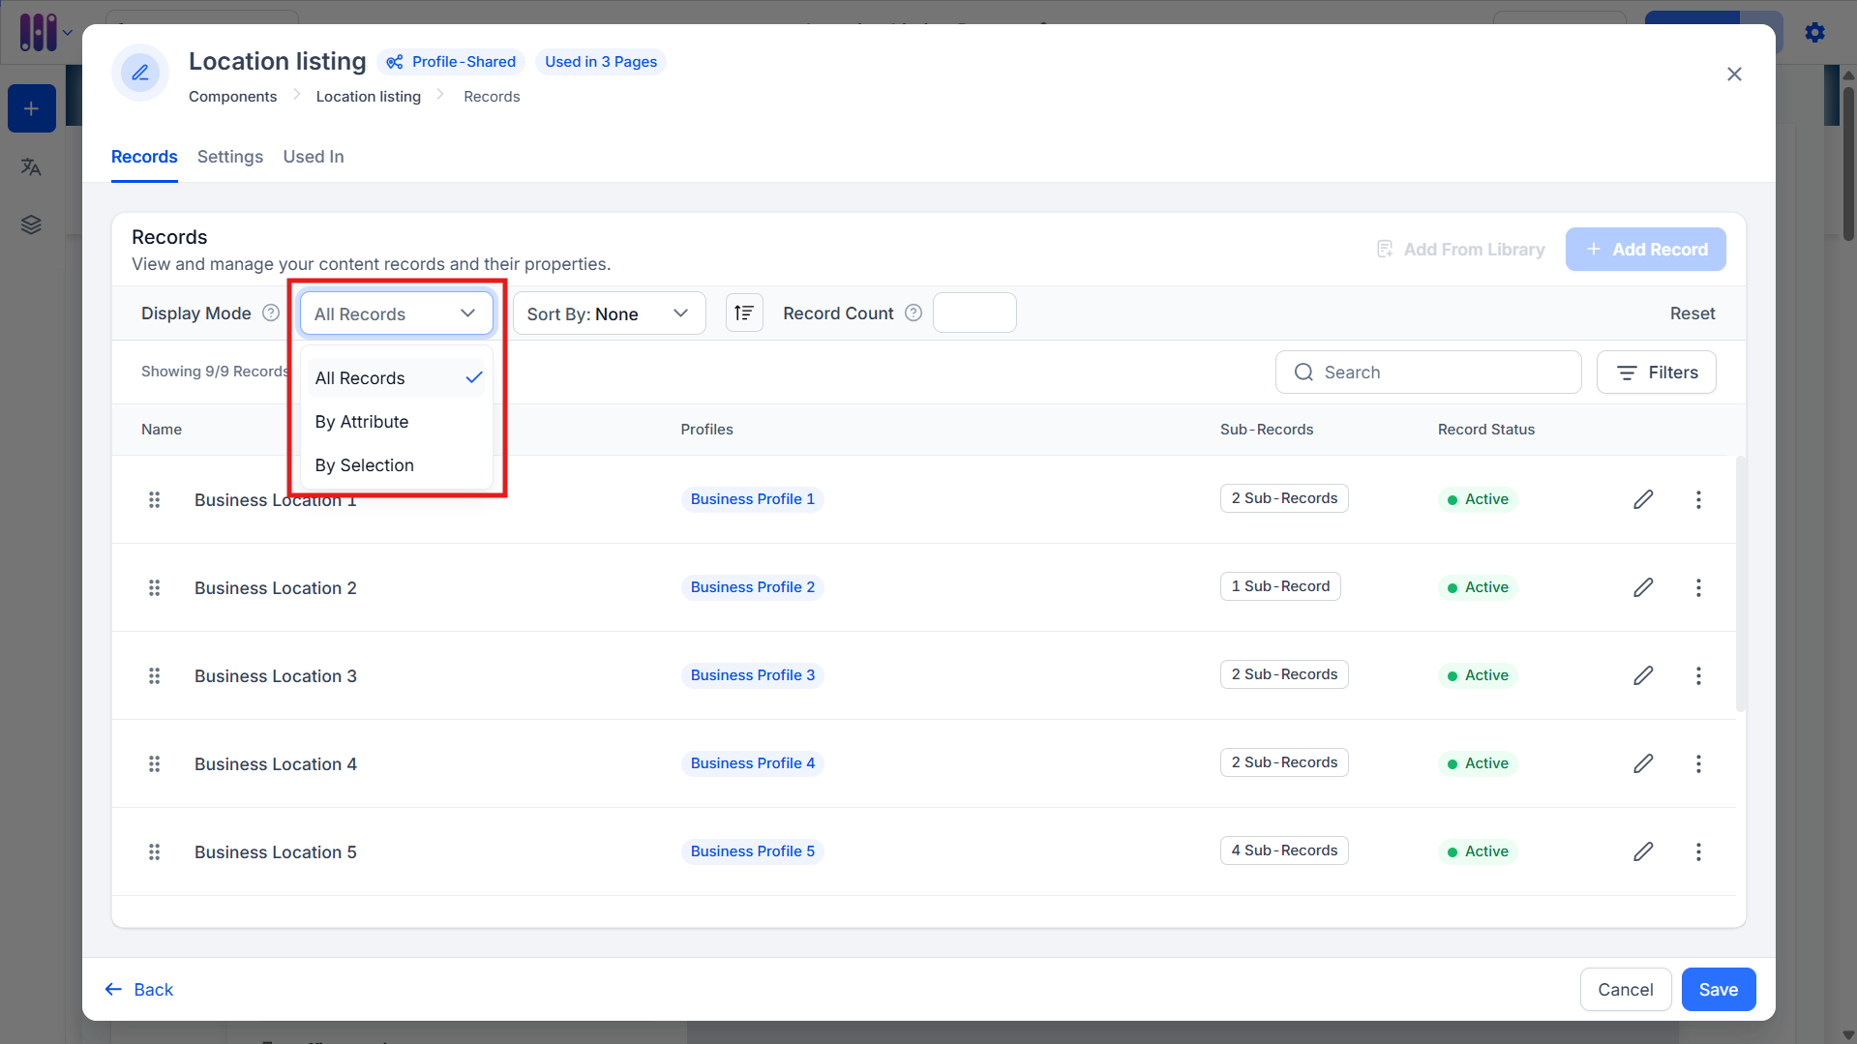This screenshot has height=1044, width=1857.
Task: Expand the app logo dropdown chevron
Action: point(68,33)
